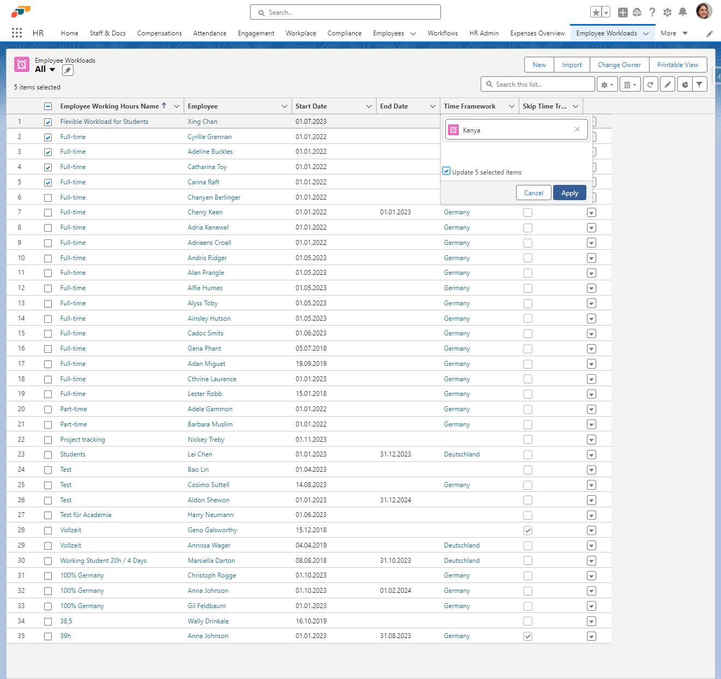This screenshot has height=679, width=721.
Task: Open the Help question mark icon
Action: coord(652,12)
